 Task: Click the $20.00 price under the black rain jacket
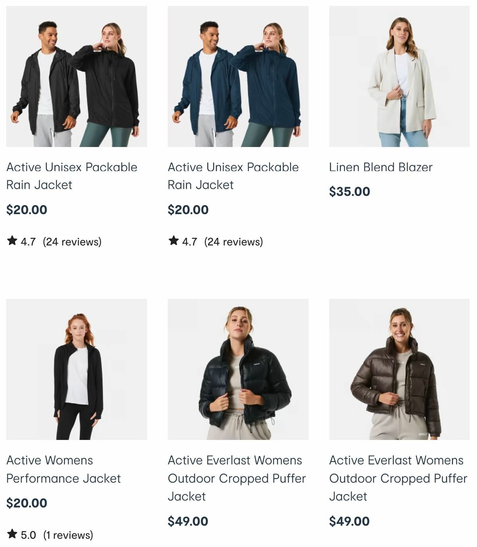(27, 209)
